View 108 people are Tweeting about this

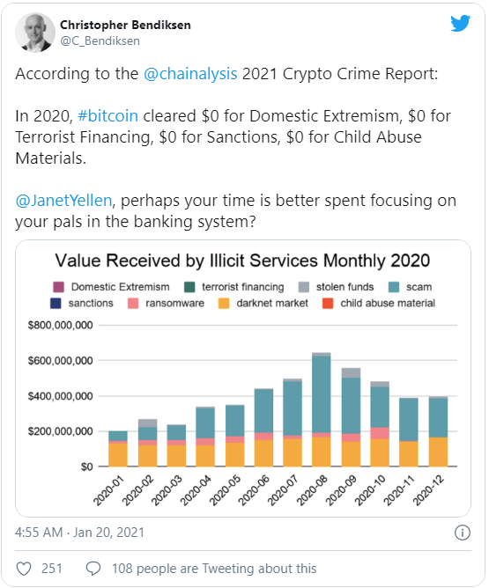tap(214, 569)
